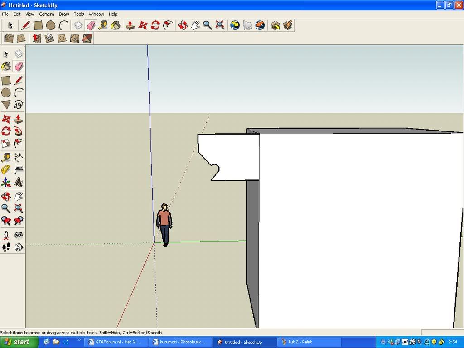
Task: Open the File menu
Action: point(5,14)
